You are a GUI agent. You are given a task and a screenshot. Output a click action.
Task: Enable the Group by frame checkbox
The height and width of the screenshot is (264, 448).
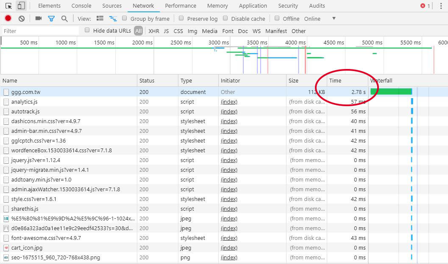(124, 18)
